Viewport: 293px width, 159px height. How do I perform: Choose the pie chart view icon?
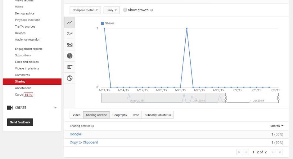70,56
